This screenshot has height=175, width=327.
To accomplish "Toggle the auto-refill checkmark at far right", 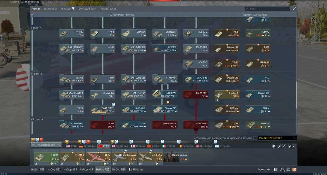I will pyautogui.click(x=294, y=146).
